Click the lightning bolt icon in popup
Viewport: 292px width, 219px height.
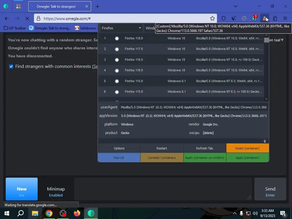point(265,141)
